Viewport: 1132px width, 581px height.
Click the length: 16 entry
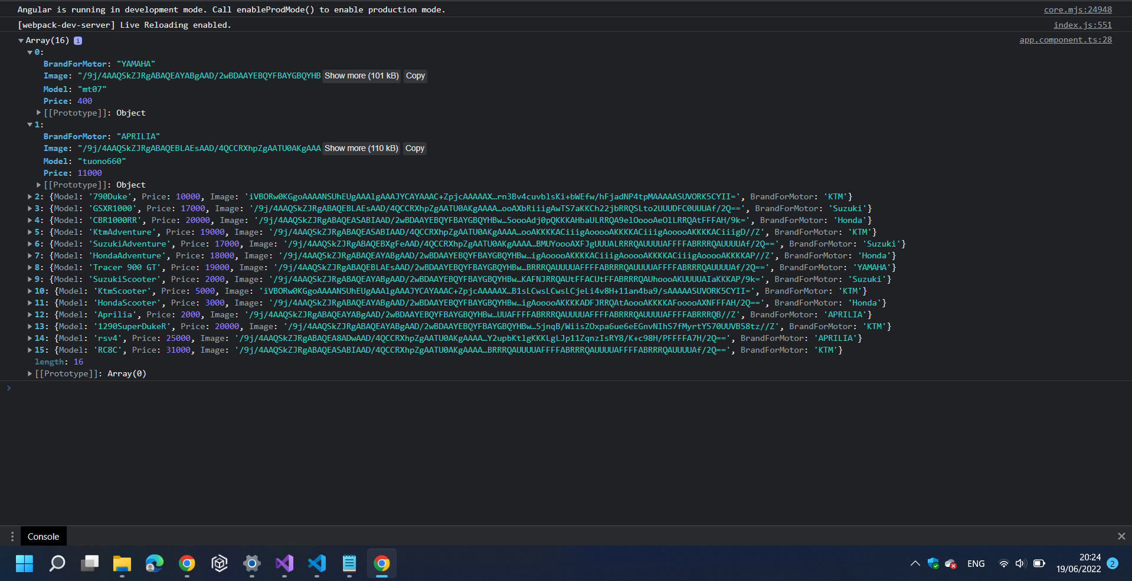[59, 362]
